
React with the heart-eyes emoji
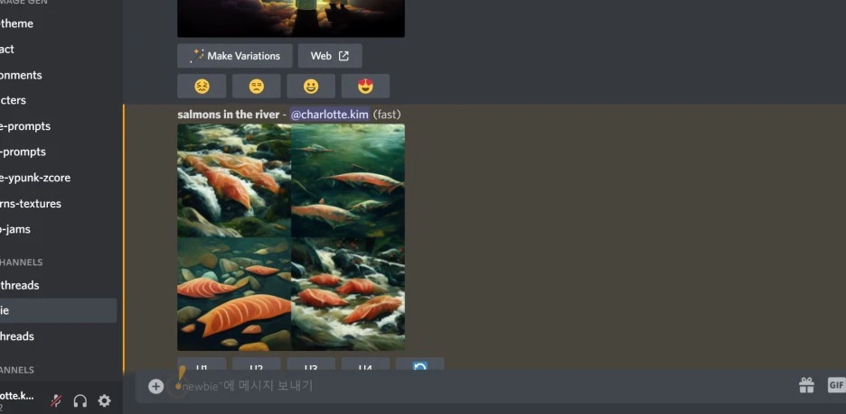point(365,87)
